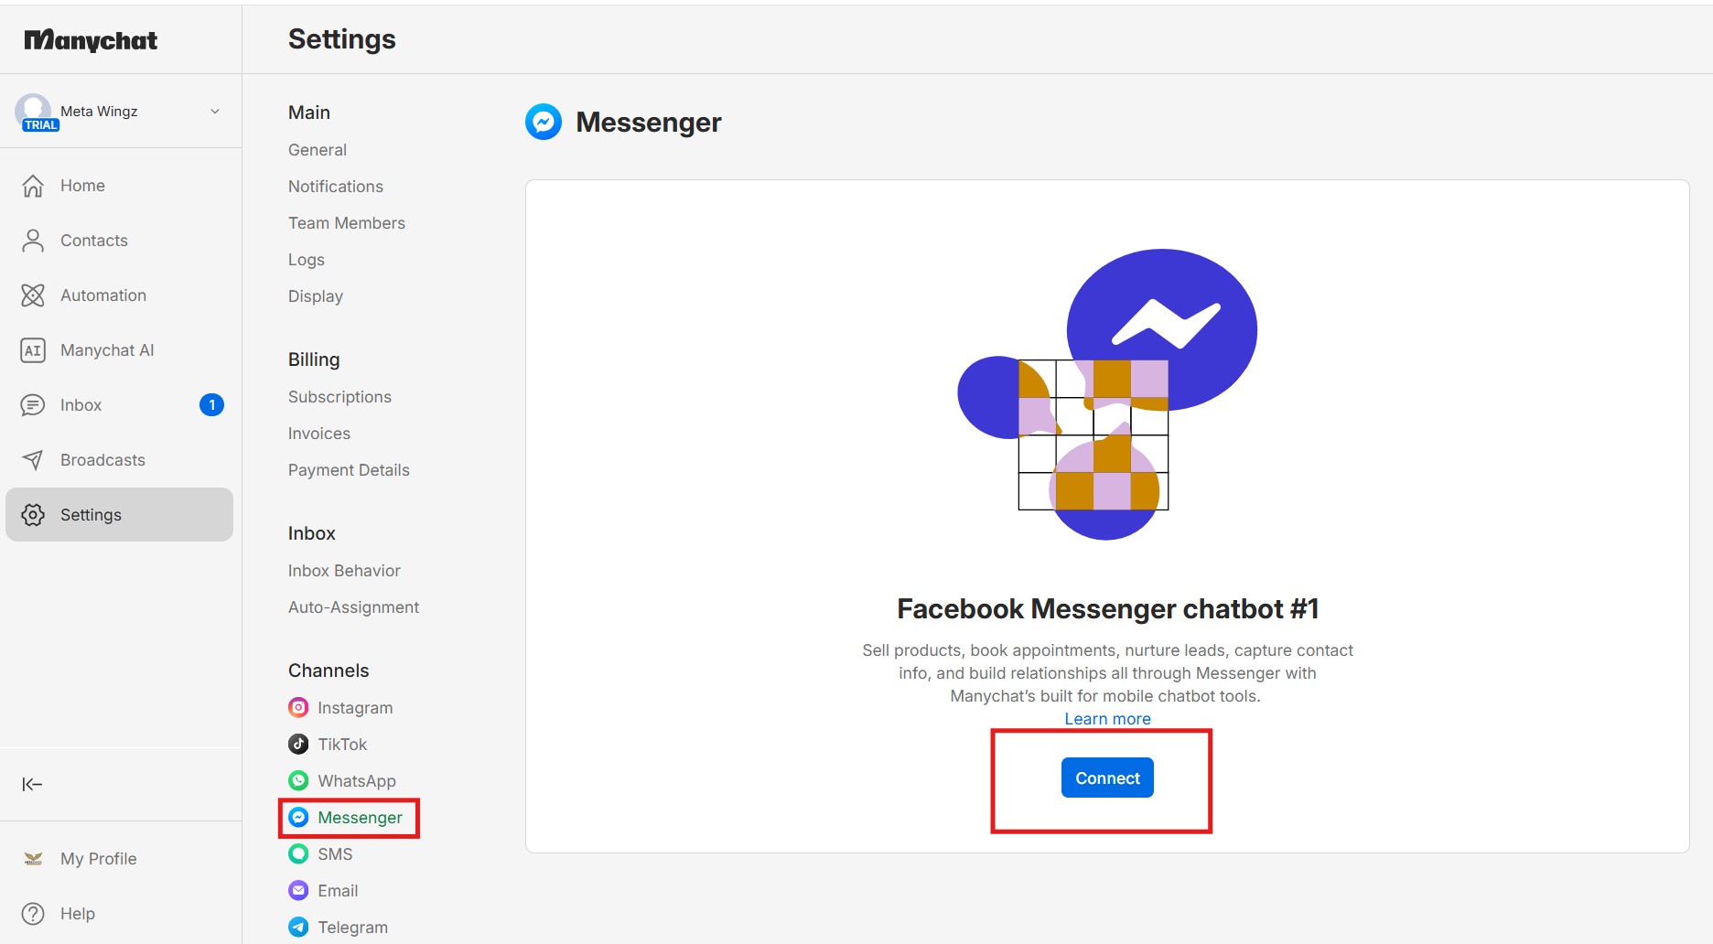This screenshot has height=944, width=1713.
Task: Click the SMS channel icon
Action: click(298, 853)
